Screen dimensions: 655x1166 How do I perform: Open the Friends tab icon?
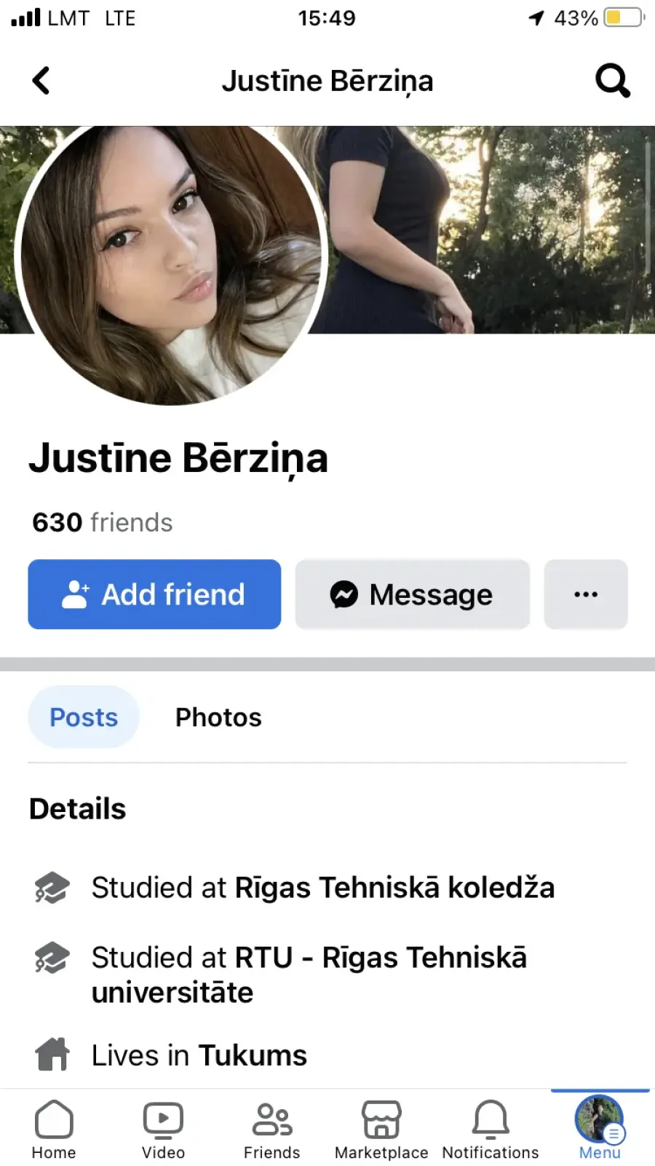click(x=272, y=1120)
